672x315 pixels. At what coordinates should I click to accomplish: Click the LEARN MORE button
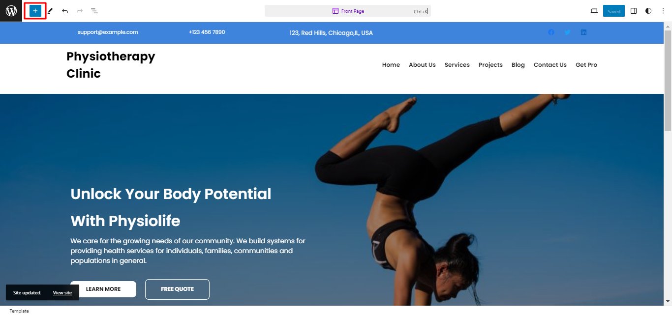tap(103, 289)
